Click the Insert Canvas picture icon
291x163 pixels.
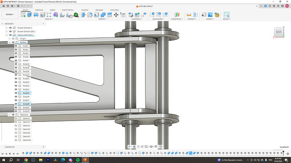pos(210,15)
